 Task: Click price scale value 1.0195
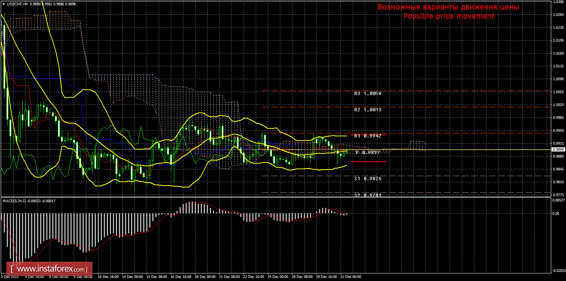click(x=558, y=40)
